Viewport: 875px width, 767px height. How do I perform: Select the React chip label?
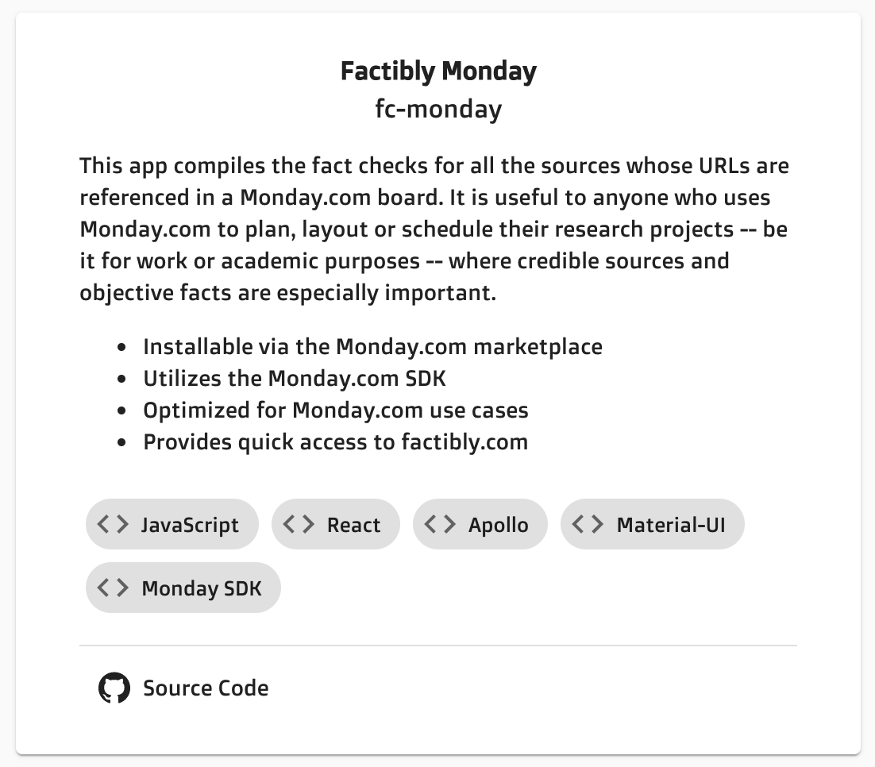pos(353,525)
